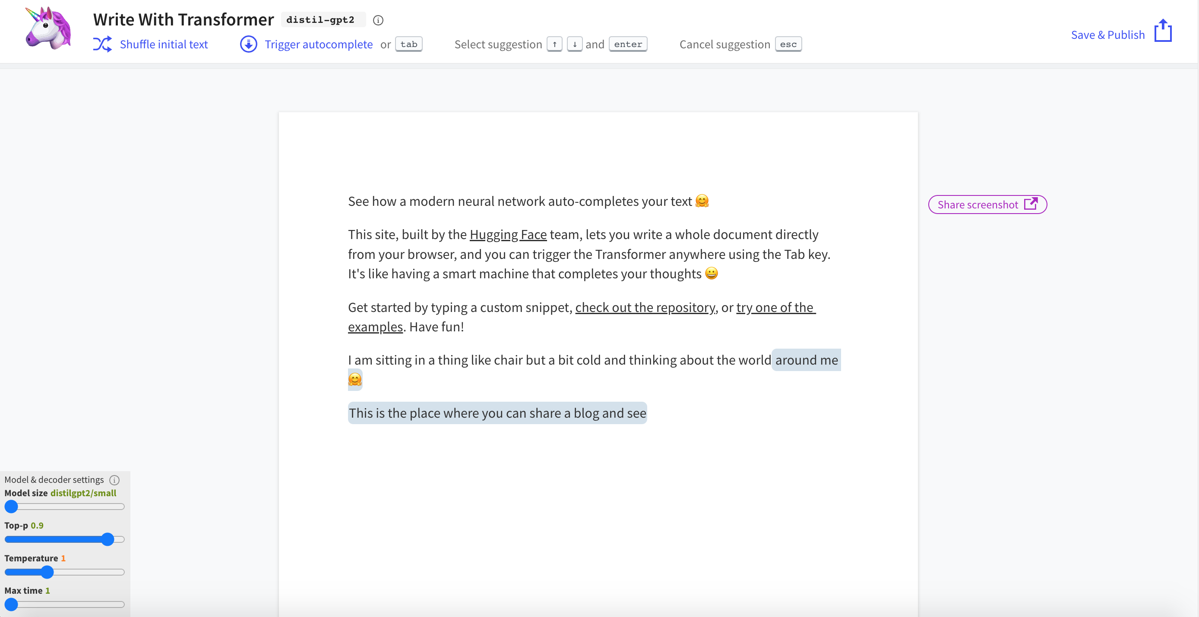Click the Top-p value 0.9
Screen dimensions: 1199x617
point(37,526)
